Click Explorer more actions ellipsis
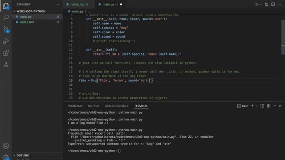 pos(57,4)
